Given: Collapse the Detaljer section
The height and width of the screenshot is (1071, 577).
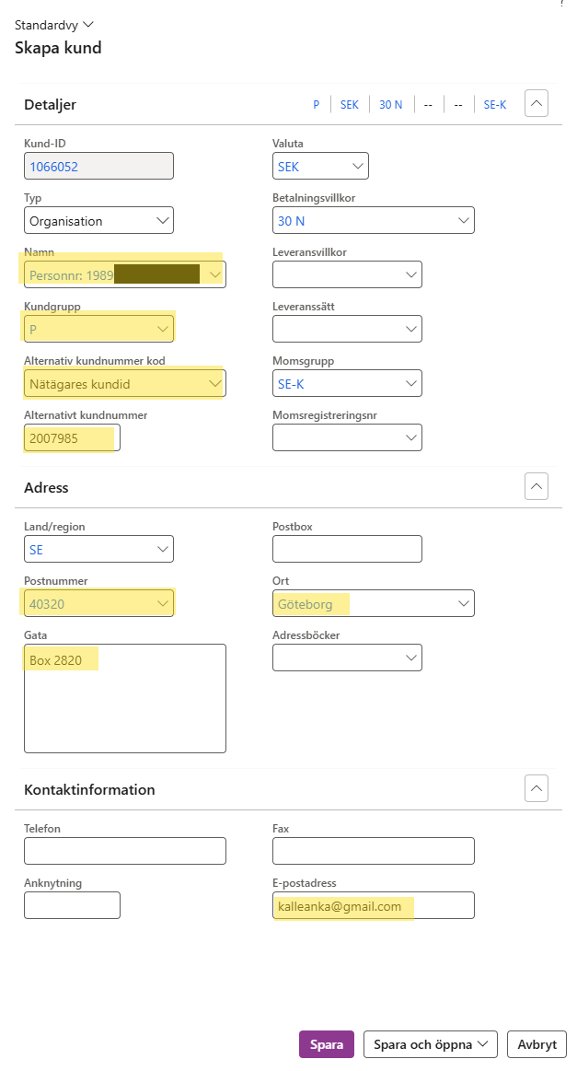Looking at the screenshot, I should 537,104.
